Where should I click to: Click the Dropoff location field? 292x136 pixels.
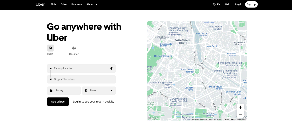[x=82, y=80]
